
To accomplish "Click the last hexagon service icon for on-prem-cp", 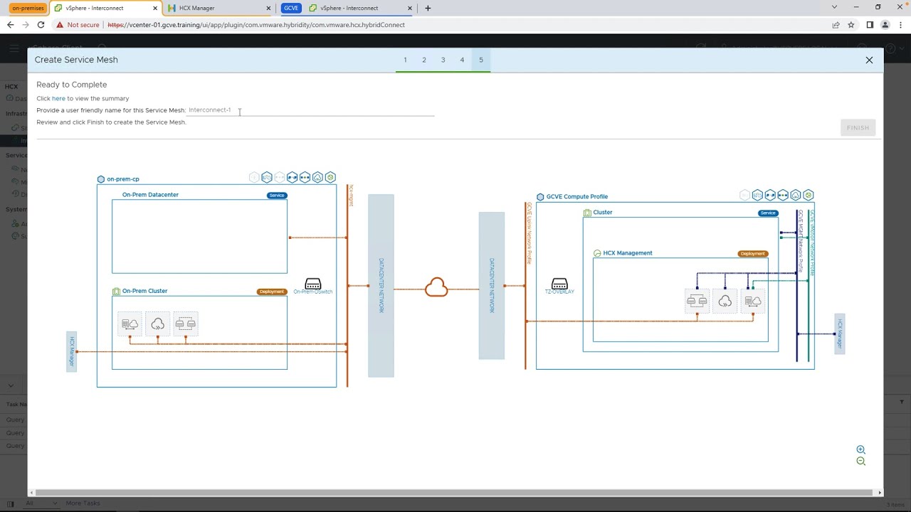I will 330,177.
